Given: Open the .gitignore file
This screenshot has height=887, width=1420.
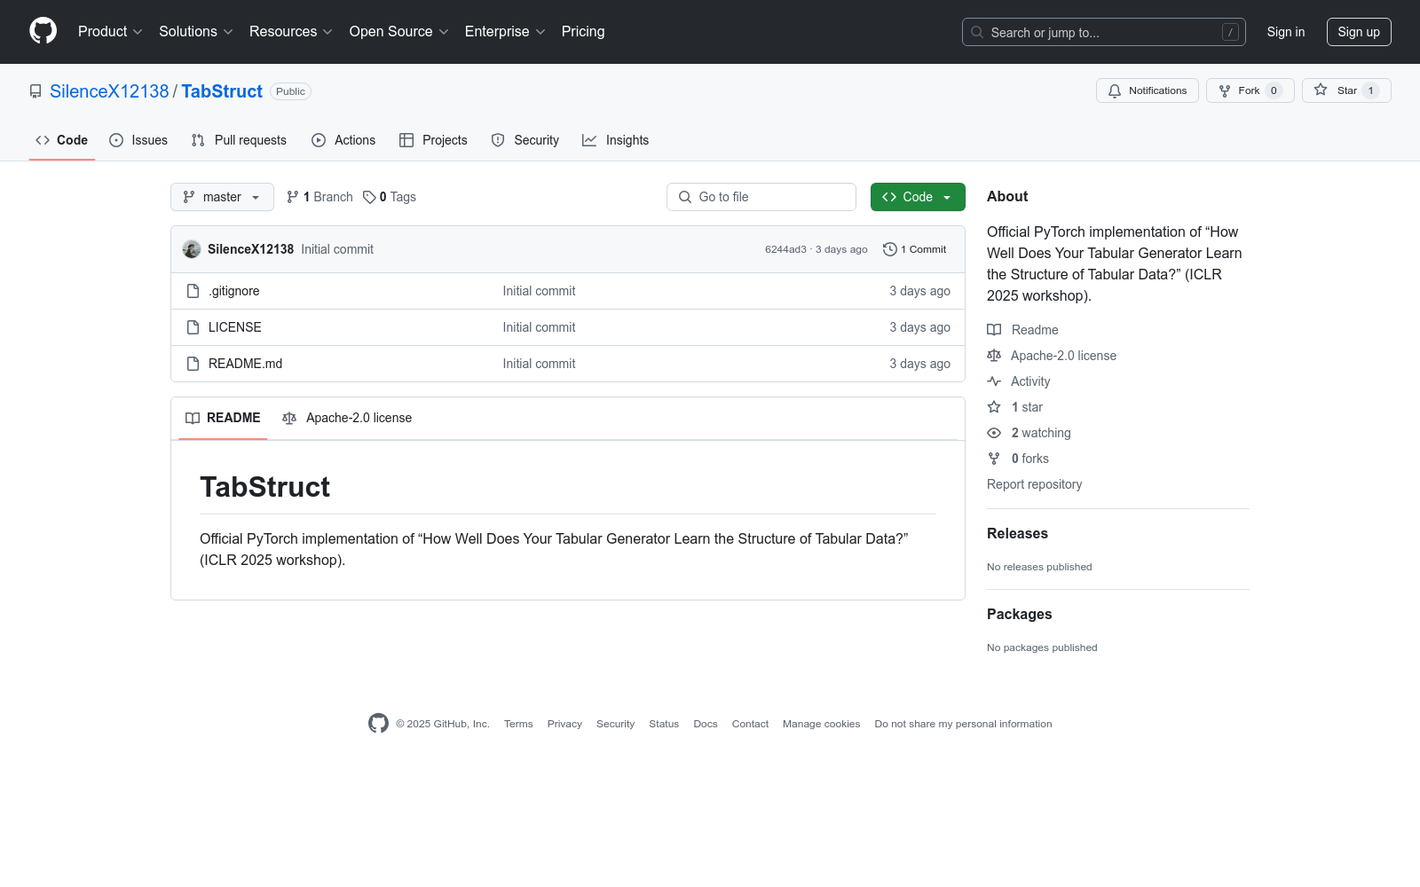Looking at the screenshot, I should point(234,291).
